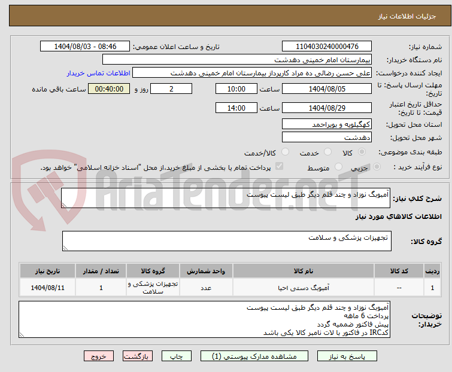Click the delivery city field دهدشت
Viewport: 452px width, 372px height.
pyautogui.click(x=327, y=137)
